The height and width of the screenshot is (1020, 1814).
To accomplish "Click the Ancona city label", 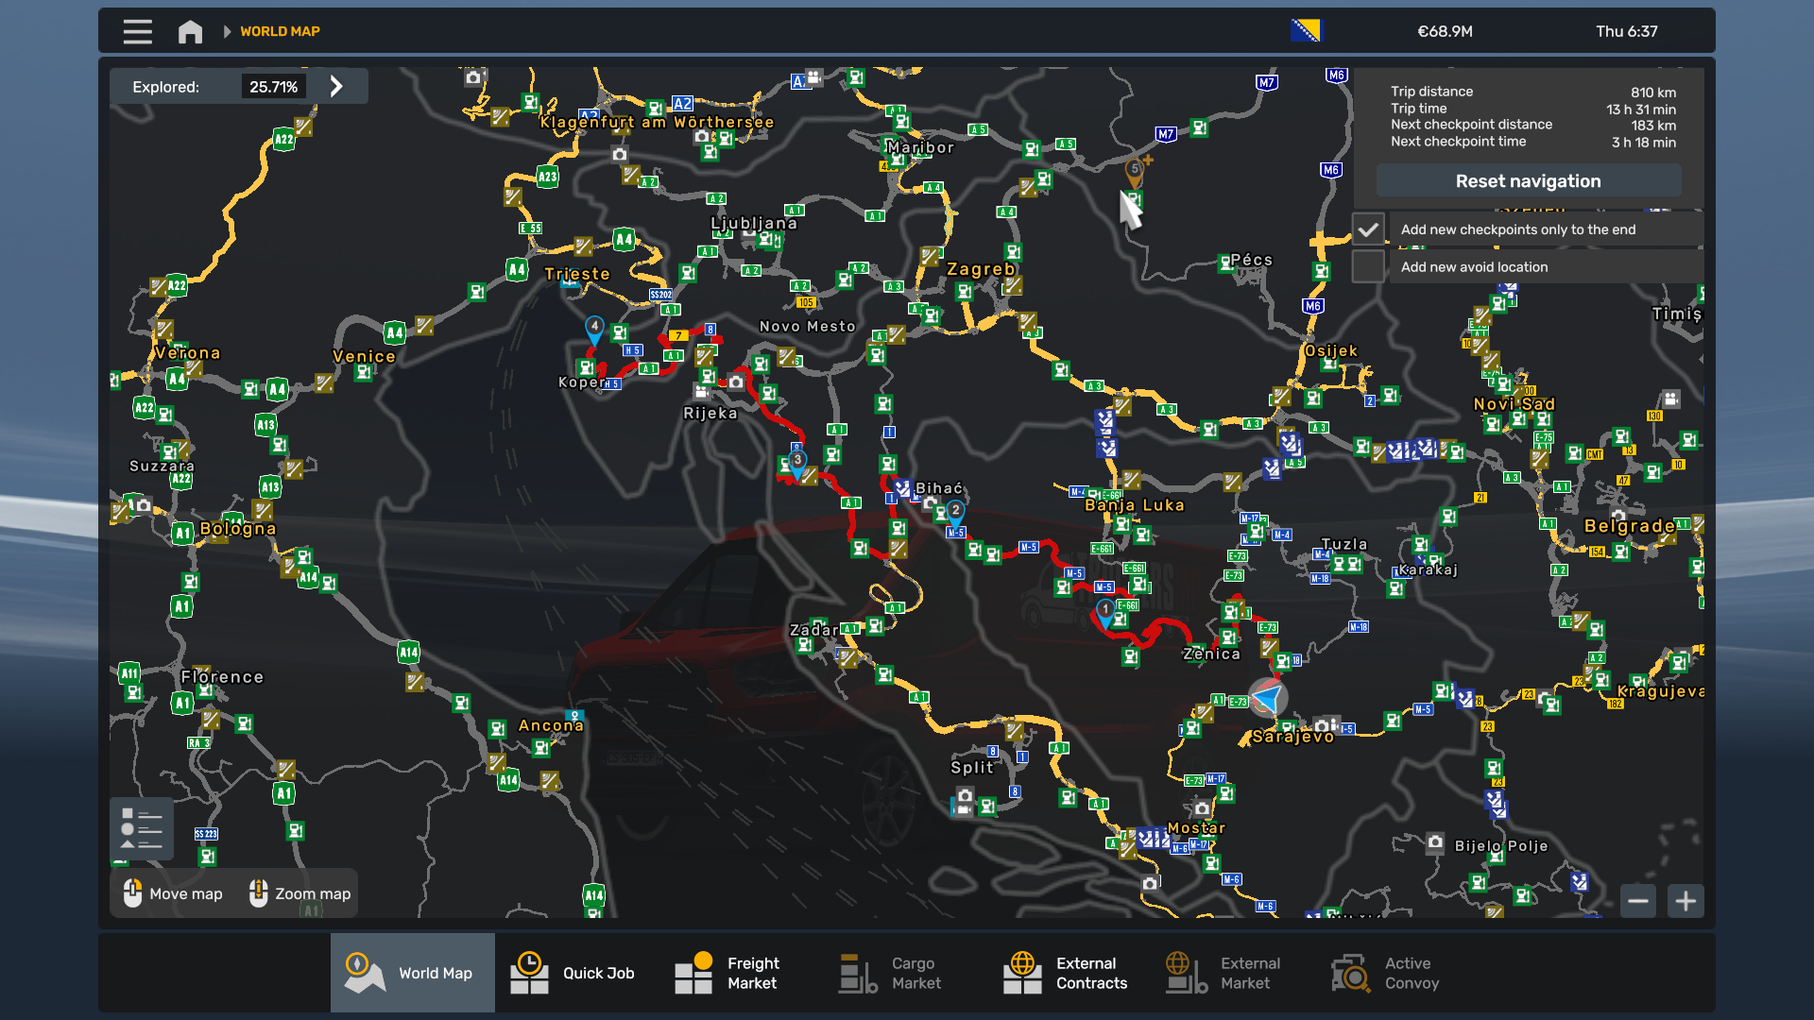I will [551, 725].
